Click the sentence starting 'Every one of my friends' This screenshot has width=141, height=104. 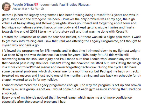[67, 100]
